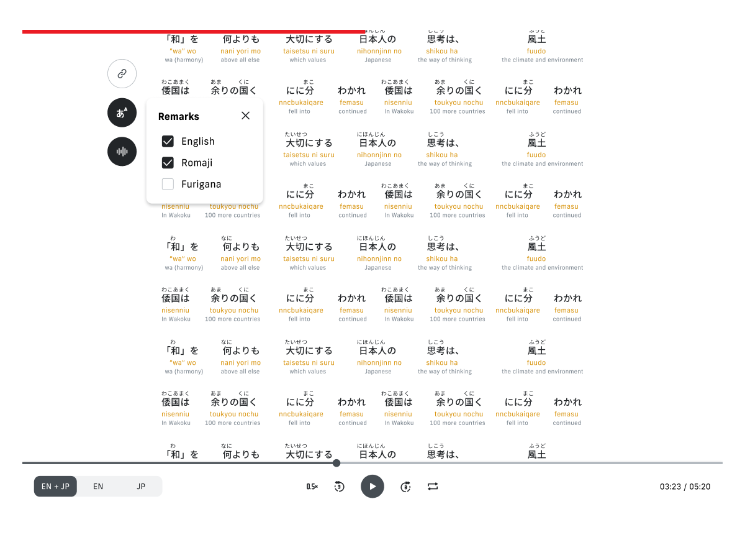Select the JP only tab
The image size is (745, 540).
(x=141, y=487)
